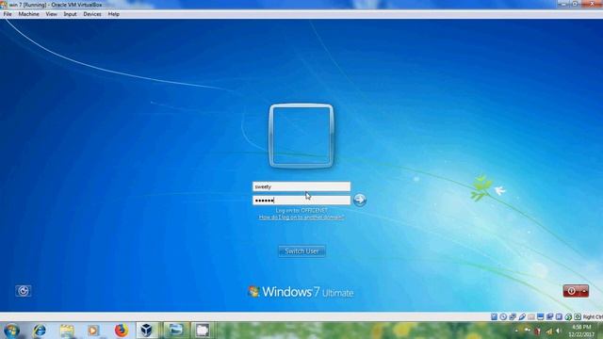Screen dimensions: 603x339
Task: Click the keyboard capture indicator icon
Action: click(578, 316)
